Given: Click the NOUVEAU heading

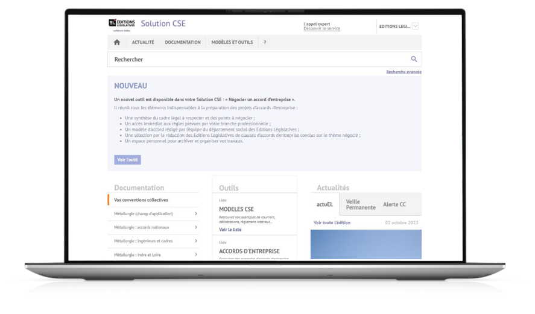Looking at the screenshot, I should point(131,86).
